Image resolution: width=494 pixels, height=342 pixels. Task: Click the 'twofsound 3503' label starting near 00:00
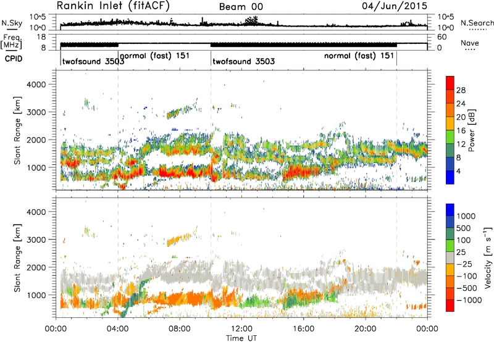pos(93,61)
